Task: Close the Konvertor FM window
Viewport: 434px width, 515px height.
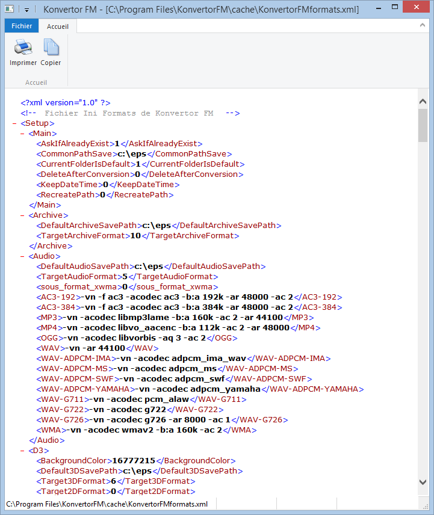Action: pos(417,7)
